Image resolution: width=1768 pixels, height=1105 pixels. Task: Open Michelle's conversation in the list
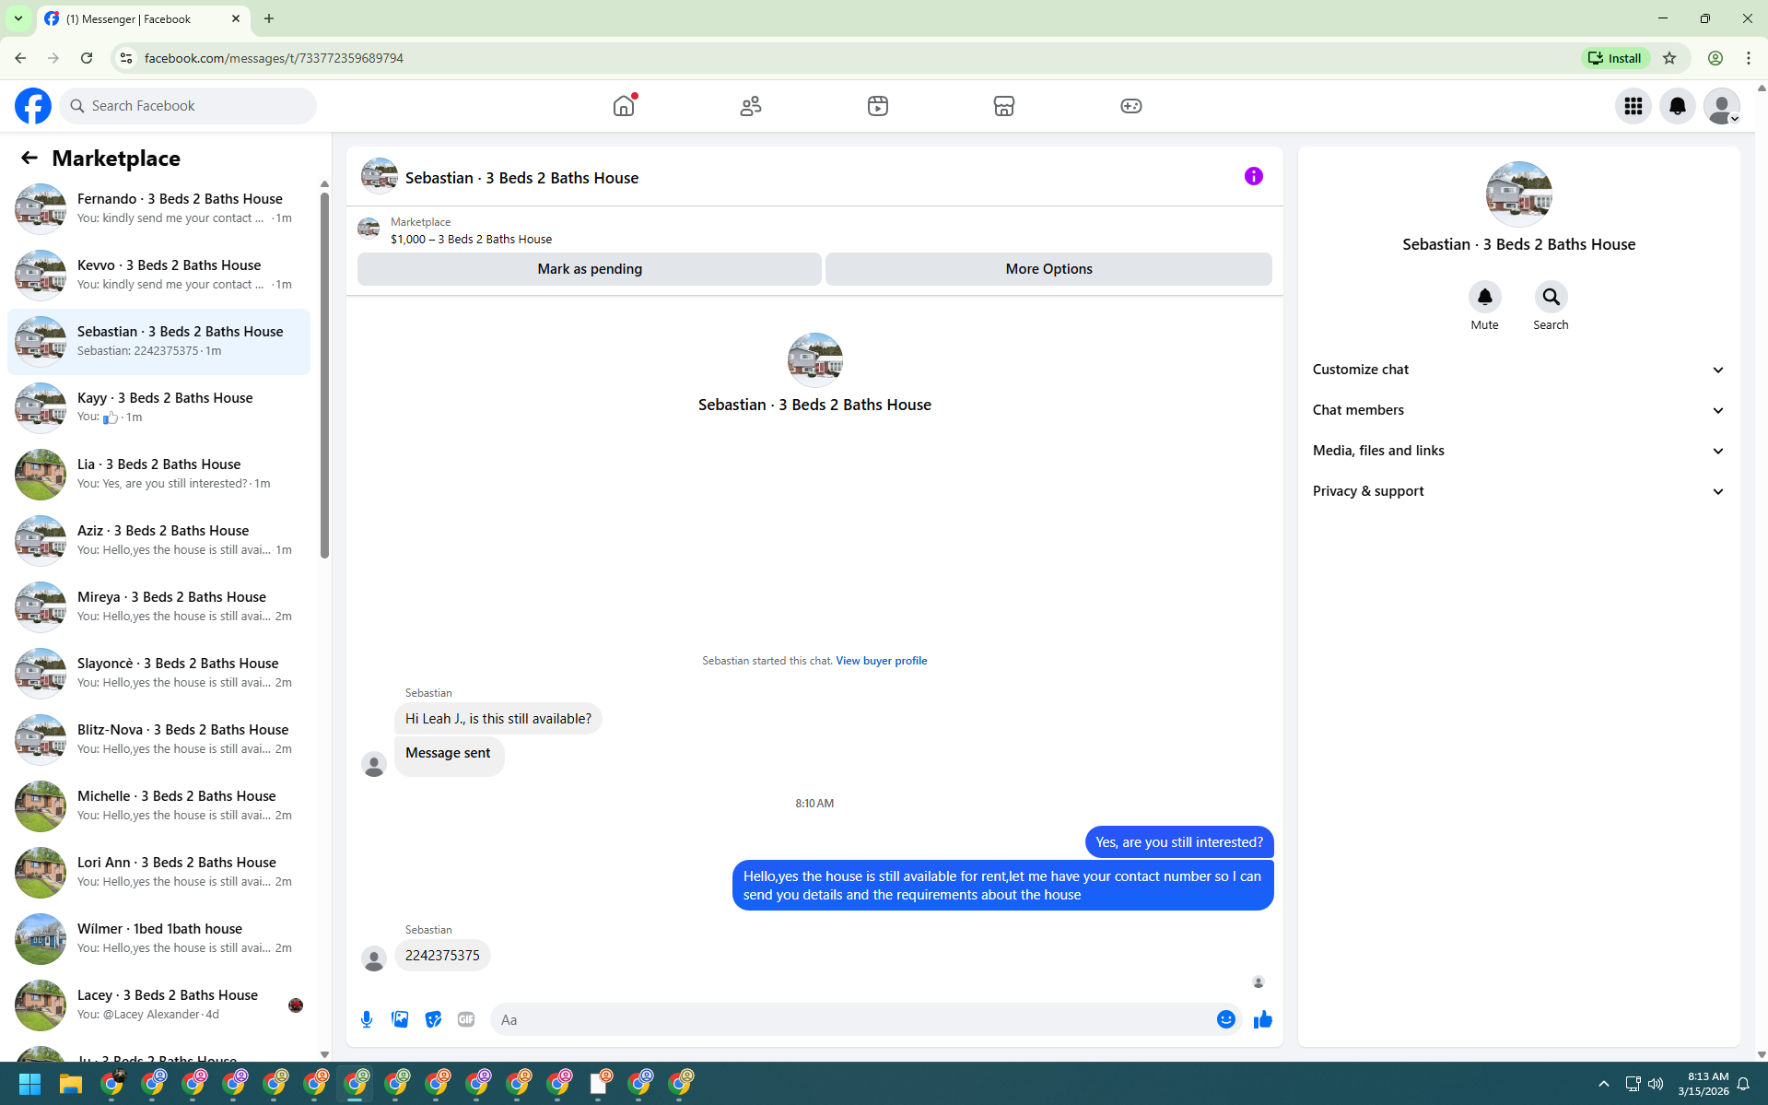coord(158,805)
